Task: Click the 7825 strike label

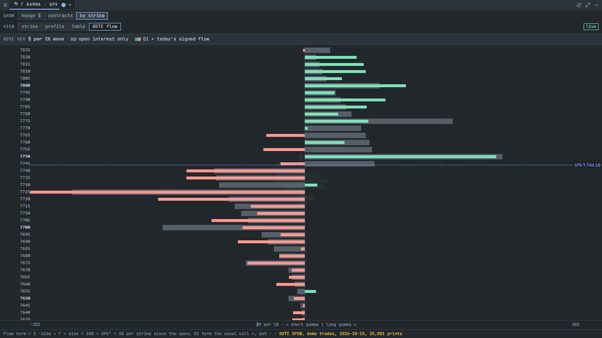Action: click(25, 50)
